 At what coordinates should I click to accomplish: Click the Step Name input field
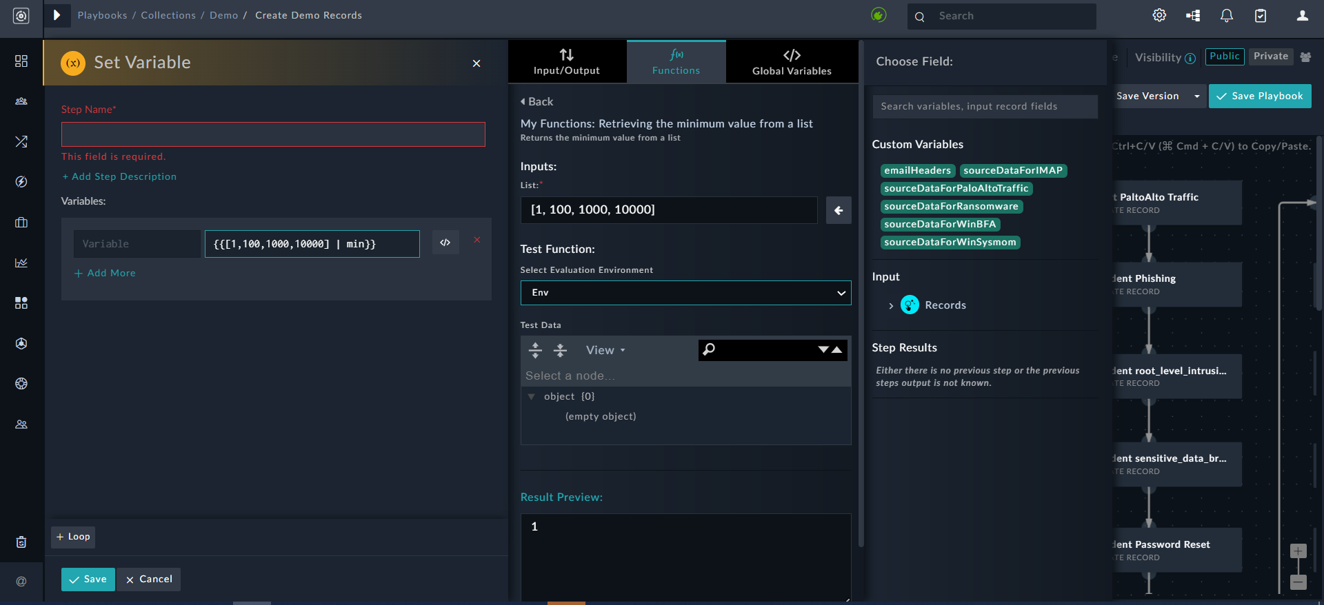tap(273, 134)
